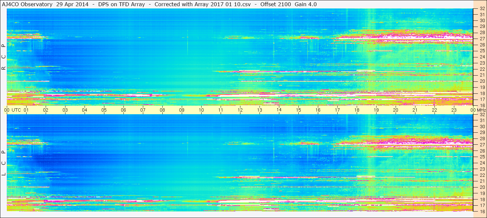Click the 18 MHz label in RCP panel
This screenshot has height=218, width=487.
tap(482, 93)
